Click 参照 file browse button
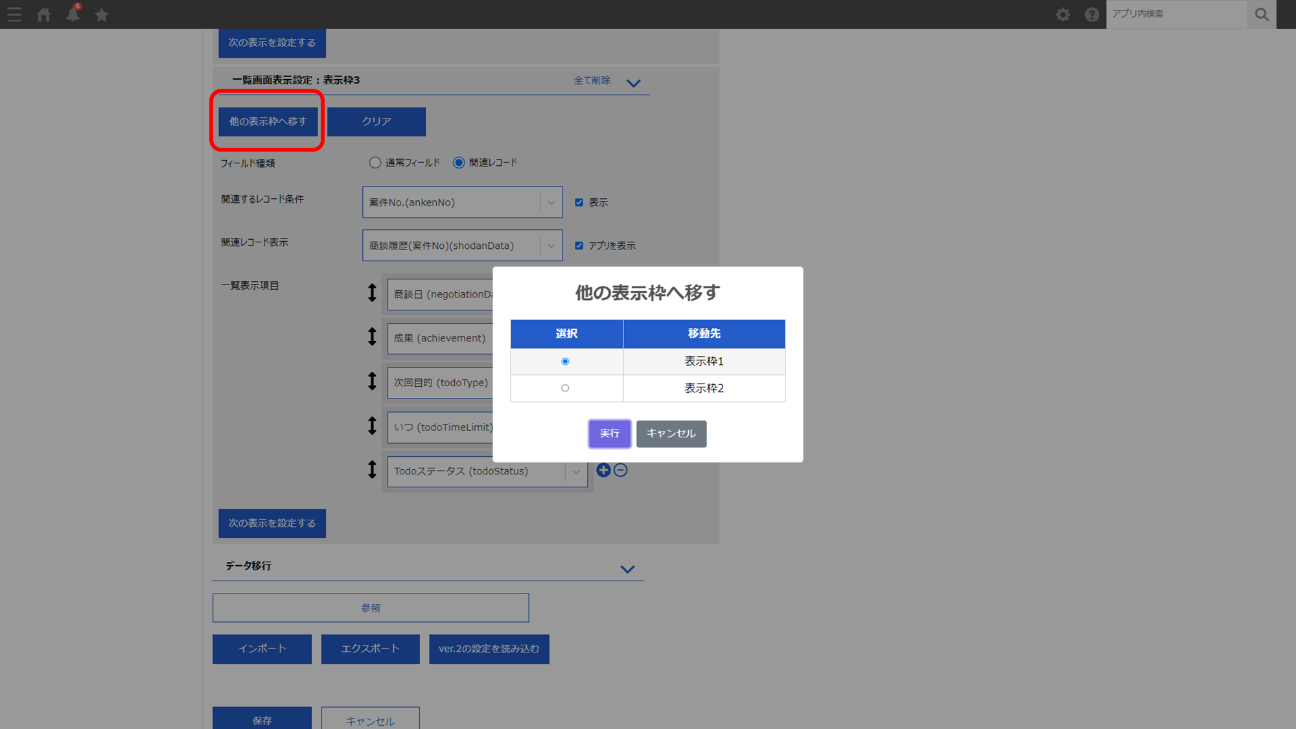 point(371,608)
